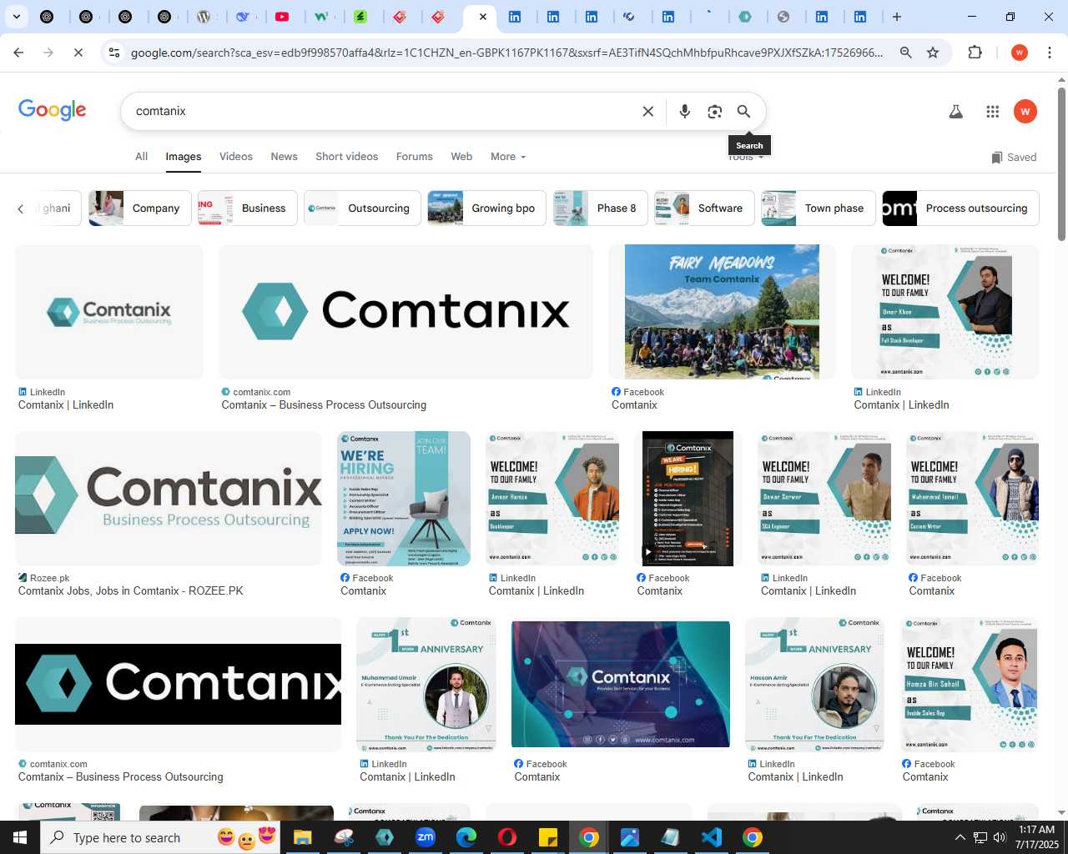Open Chrome three-dot menu
This screenshot has width=1068, height=854.
click(1050, 53)
